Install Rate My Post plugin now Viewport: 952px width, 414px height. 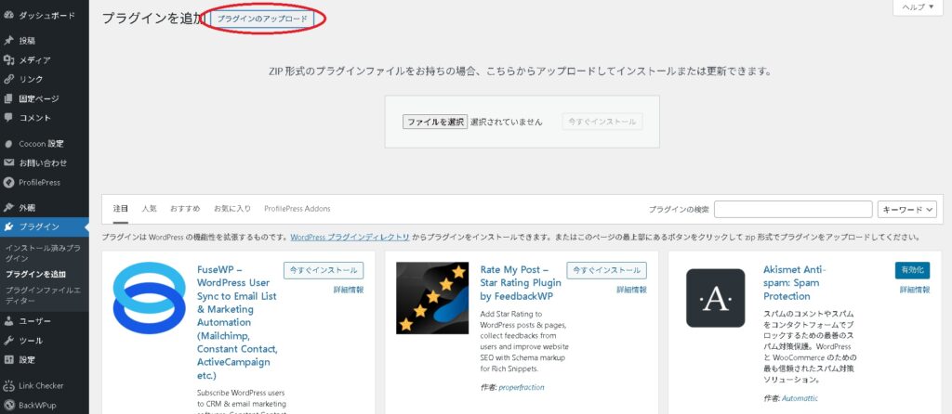(x=606, y=270)
